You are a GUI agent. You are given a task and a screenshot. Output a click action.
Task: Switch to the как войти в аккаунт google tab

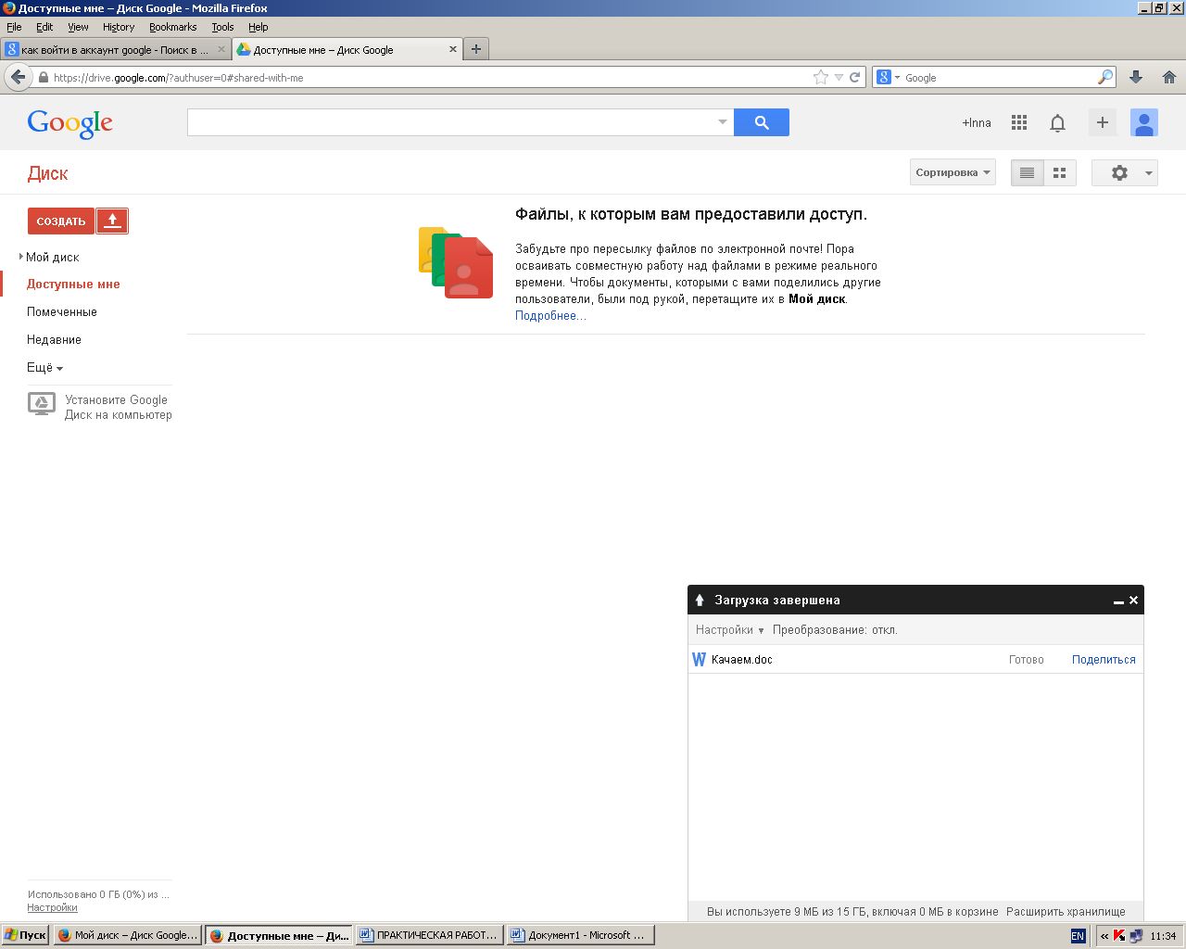pos(116,49)
